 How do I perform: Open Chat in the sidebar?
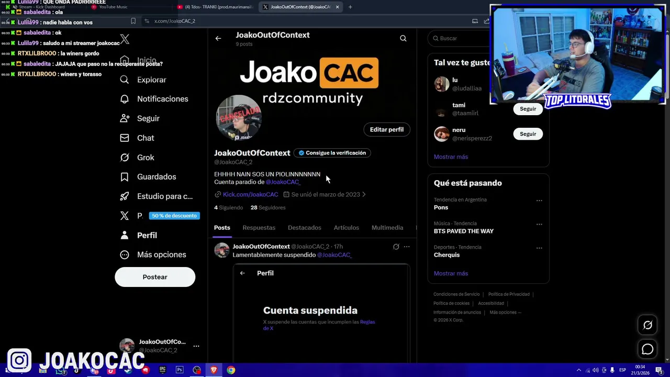coord(137,138)
